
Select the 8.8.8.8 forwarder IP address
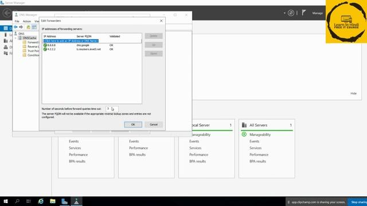point(52,45)
